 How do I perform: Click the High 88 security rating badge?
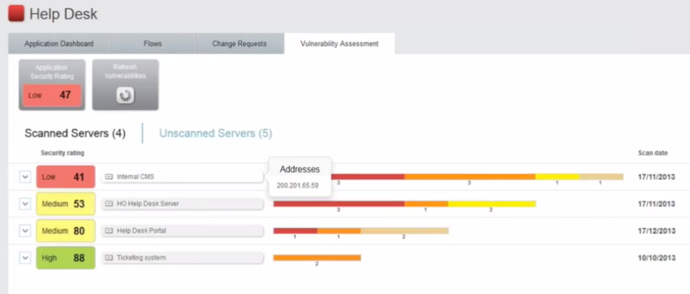66,258
